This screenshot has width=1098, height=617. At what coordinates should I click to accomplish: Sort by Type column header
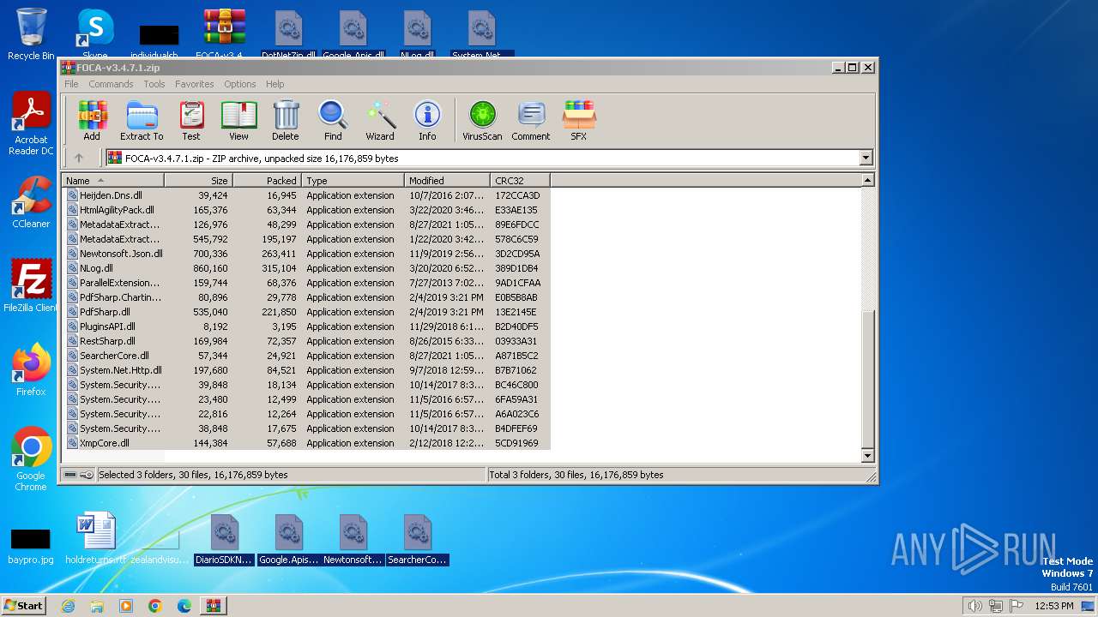pyautogui.click(x=353, y=181)
